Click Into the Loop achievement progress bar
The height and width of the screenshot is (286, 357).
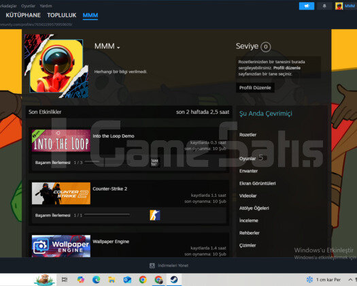click(x=107, y=162)
